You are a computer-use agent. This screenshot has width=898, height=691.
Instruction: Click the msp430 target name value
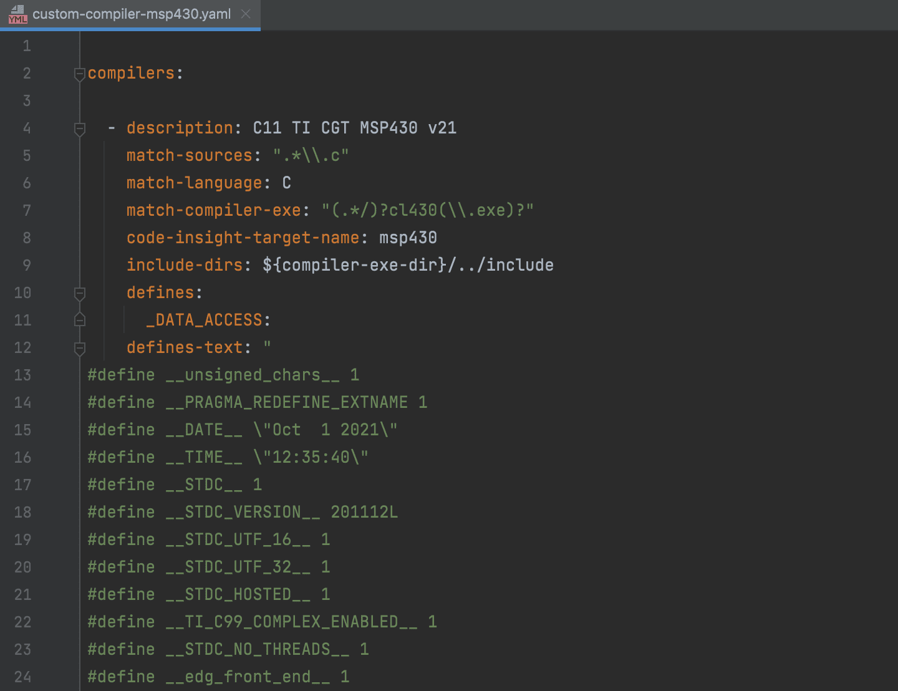point(408,238)
